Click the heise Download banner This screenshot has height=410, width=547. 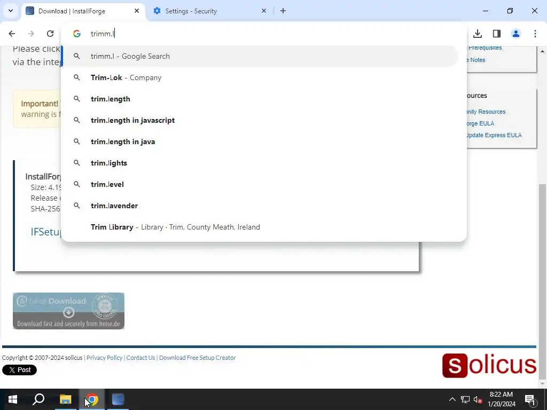click(69, 311)
